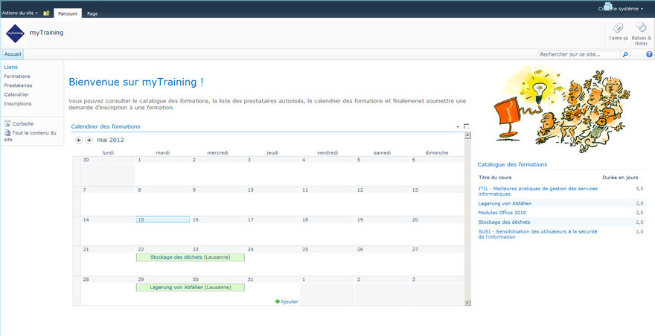Go to previous month with left arrow

(x=79, y=140)
